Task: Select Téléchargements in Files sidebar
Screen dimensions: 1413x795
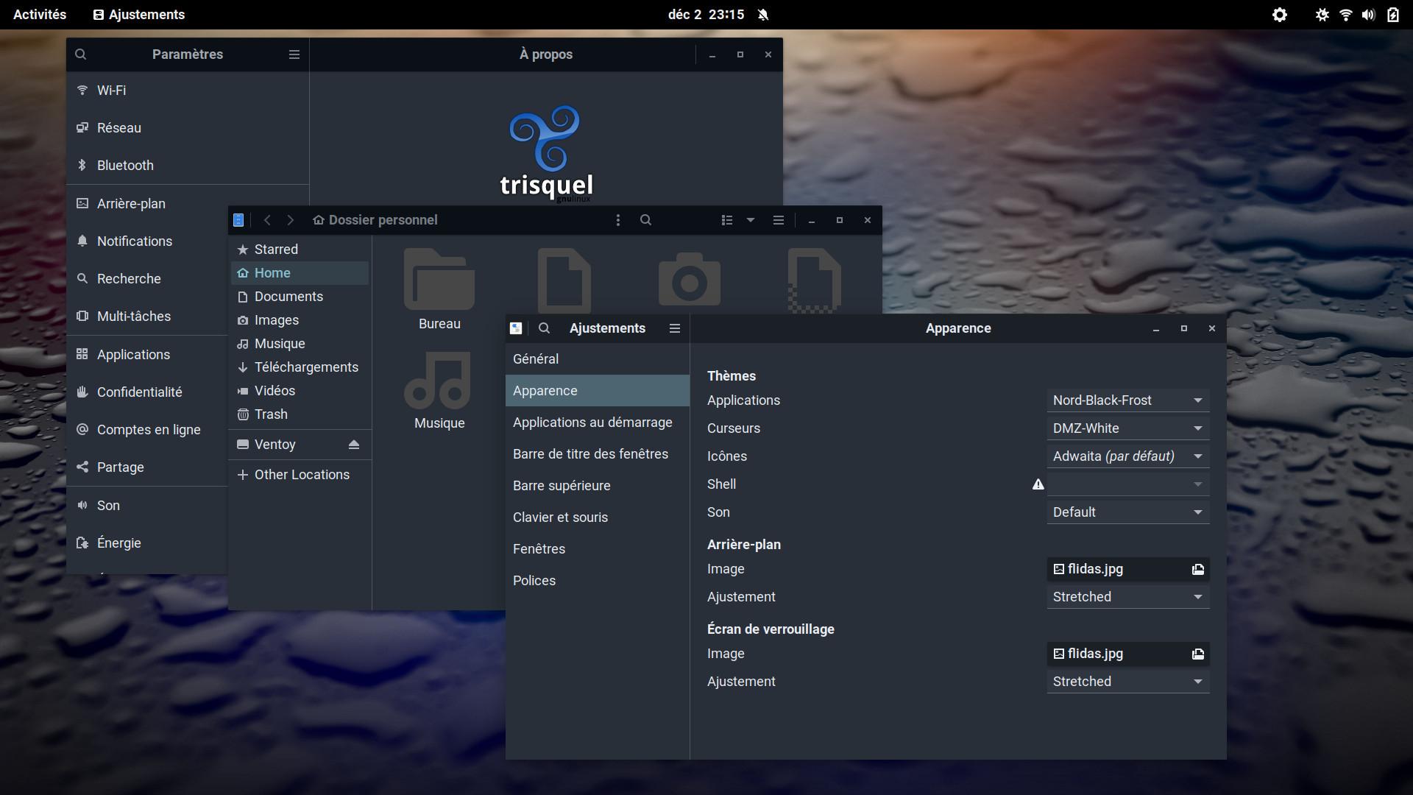Action: (306, 367)
